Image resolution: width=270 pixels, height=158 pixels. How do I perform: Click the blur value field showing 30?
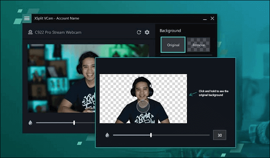(x=220, y=135)
